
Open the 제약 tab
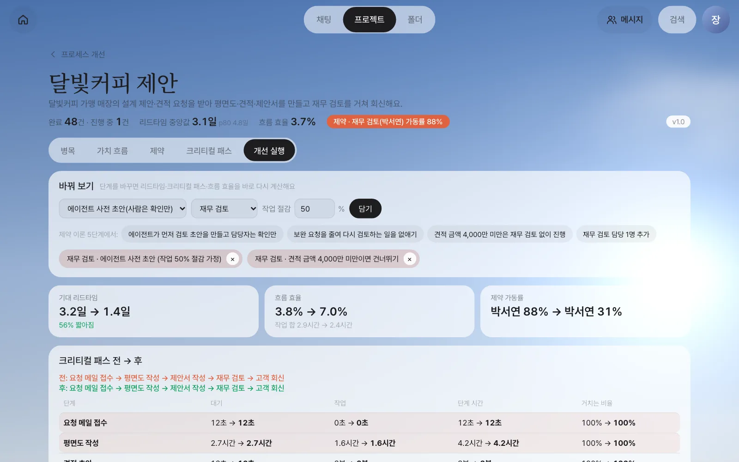(157, 151)
